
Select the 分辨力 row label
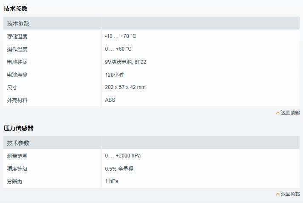coord(14,181)
